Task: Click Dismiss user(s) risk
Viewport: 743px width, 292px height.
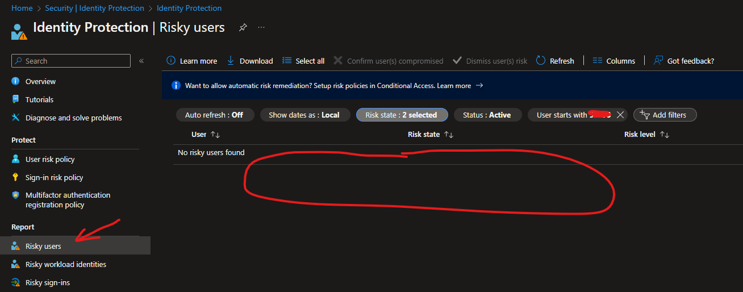Action: point(490,61)
